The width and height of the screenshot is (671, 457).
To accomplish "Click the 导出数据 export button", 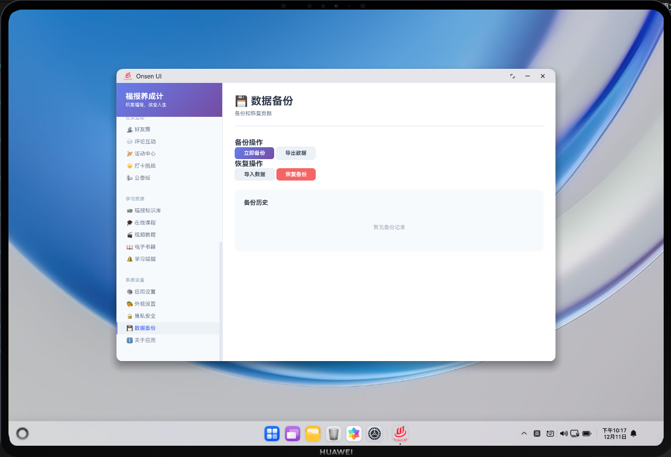I will point(296,153).
